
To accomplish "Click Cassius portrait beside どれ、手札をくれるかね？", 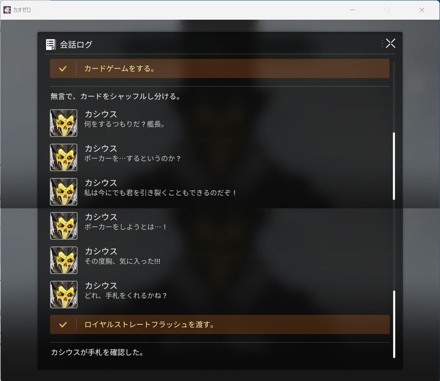I will pos(64,295).
